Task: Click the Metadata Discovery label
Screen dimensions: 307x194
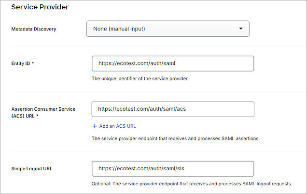Action: (x=34, y=29)
